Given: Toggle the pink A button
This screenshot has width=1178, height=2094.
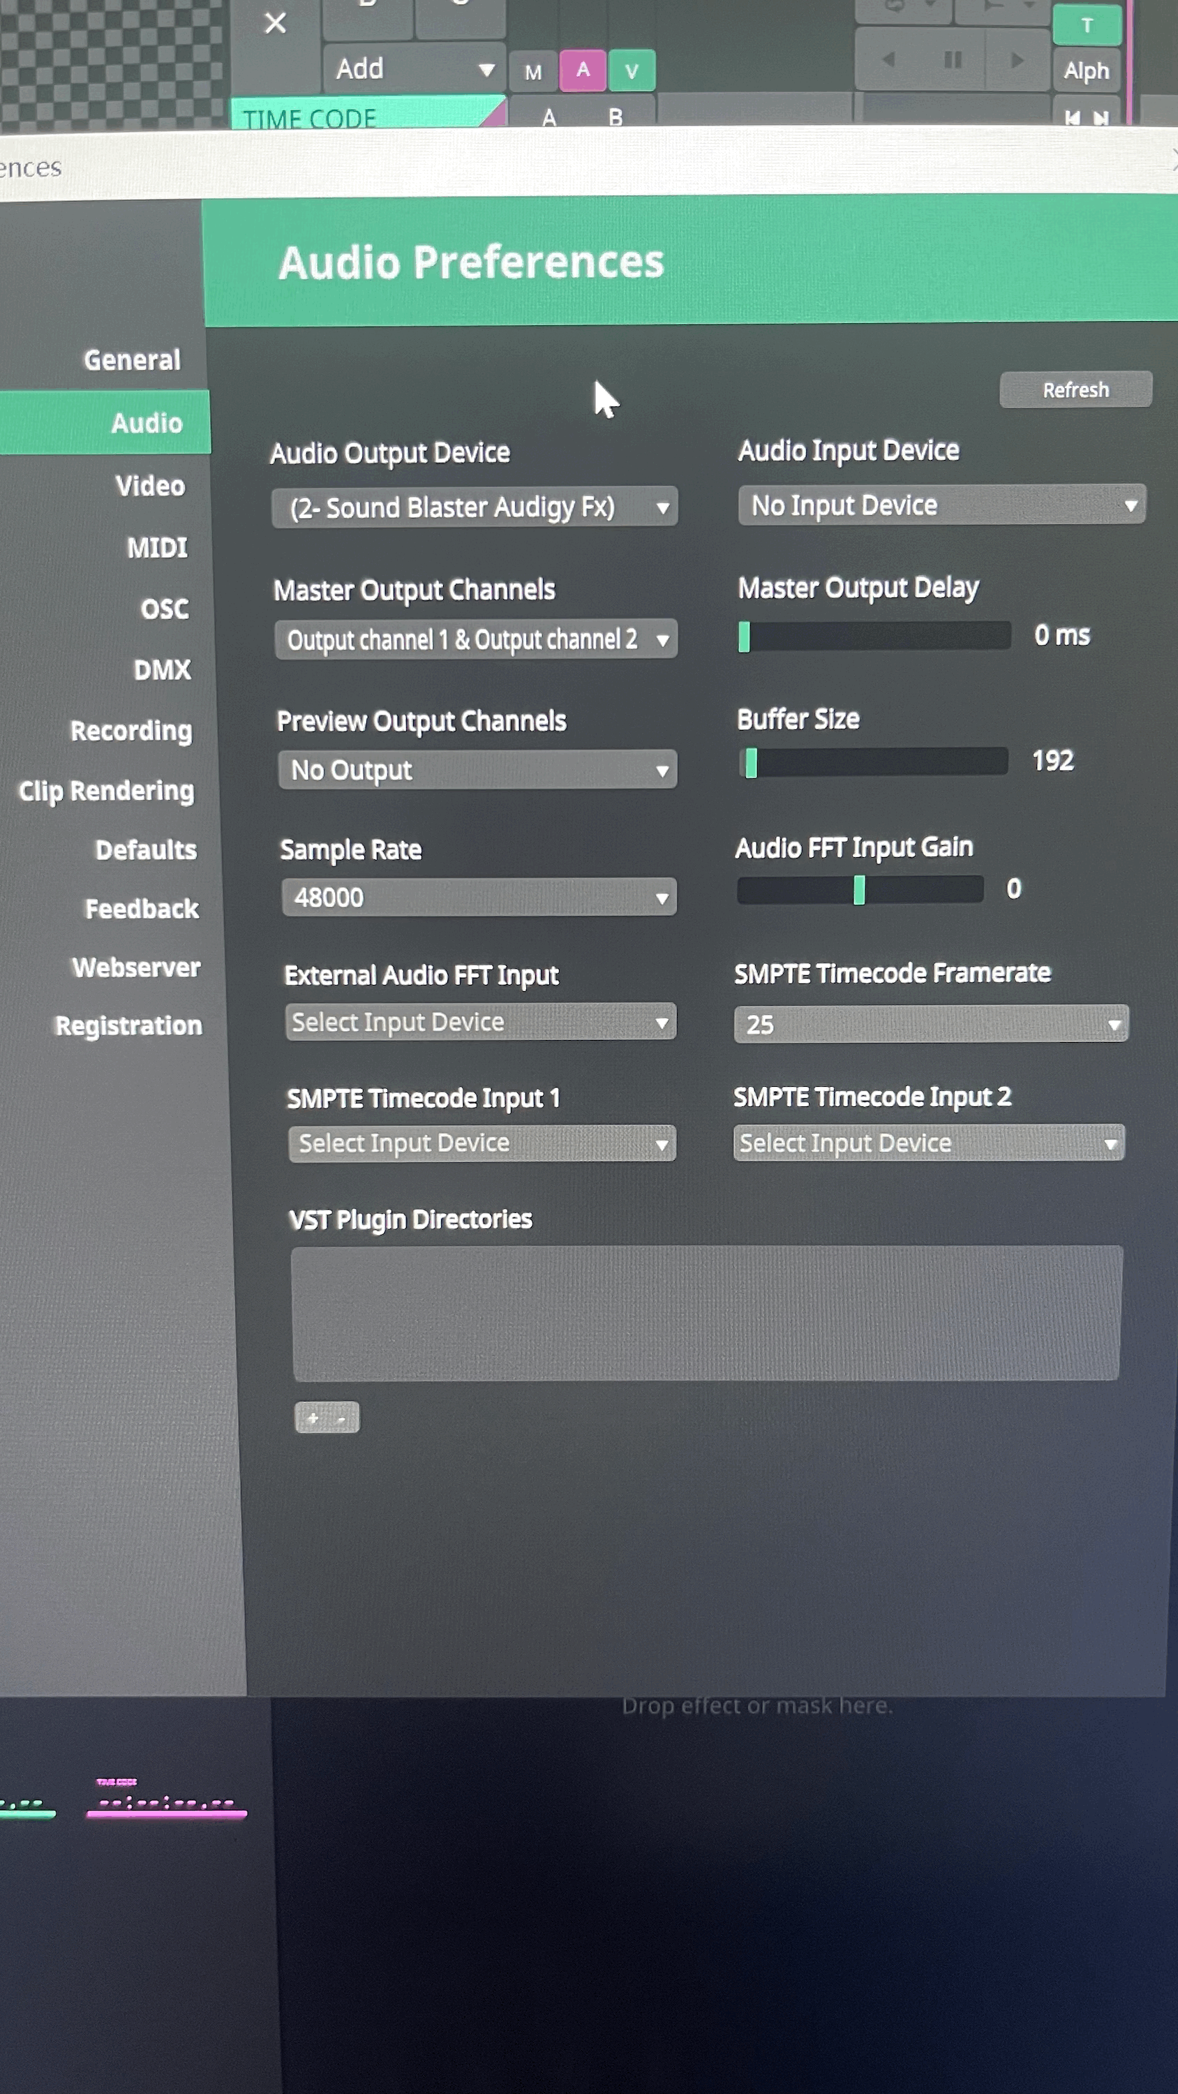Looking at the screenshot, I should point(582,70).
